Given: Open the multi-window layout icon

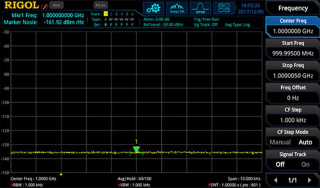Looking at the screenshot, I should click(224, 8).
